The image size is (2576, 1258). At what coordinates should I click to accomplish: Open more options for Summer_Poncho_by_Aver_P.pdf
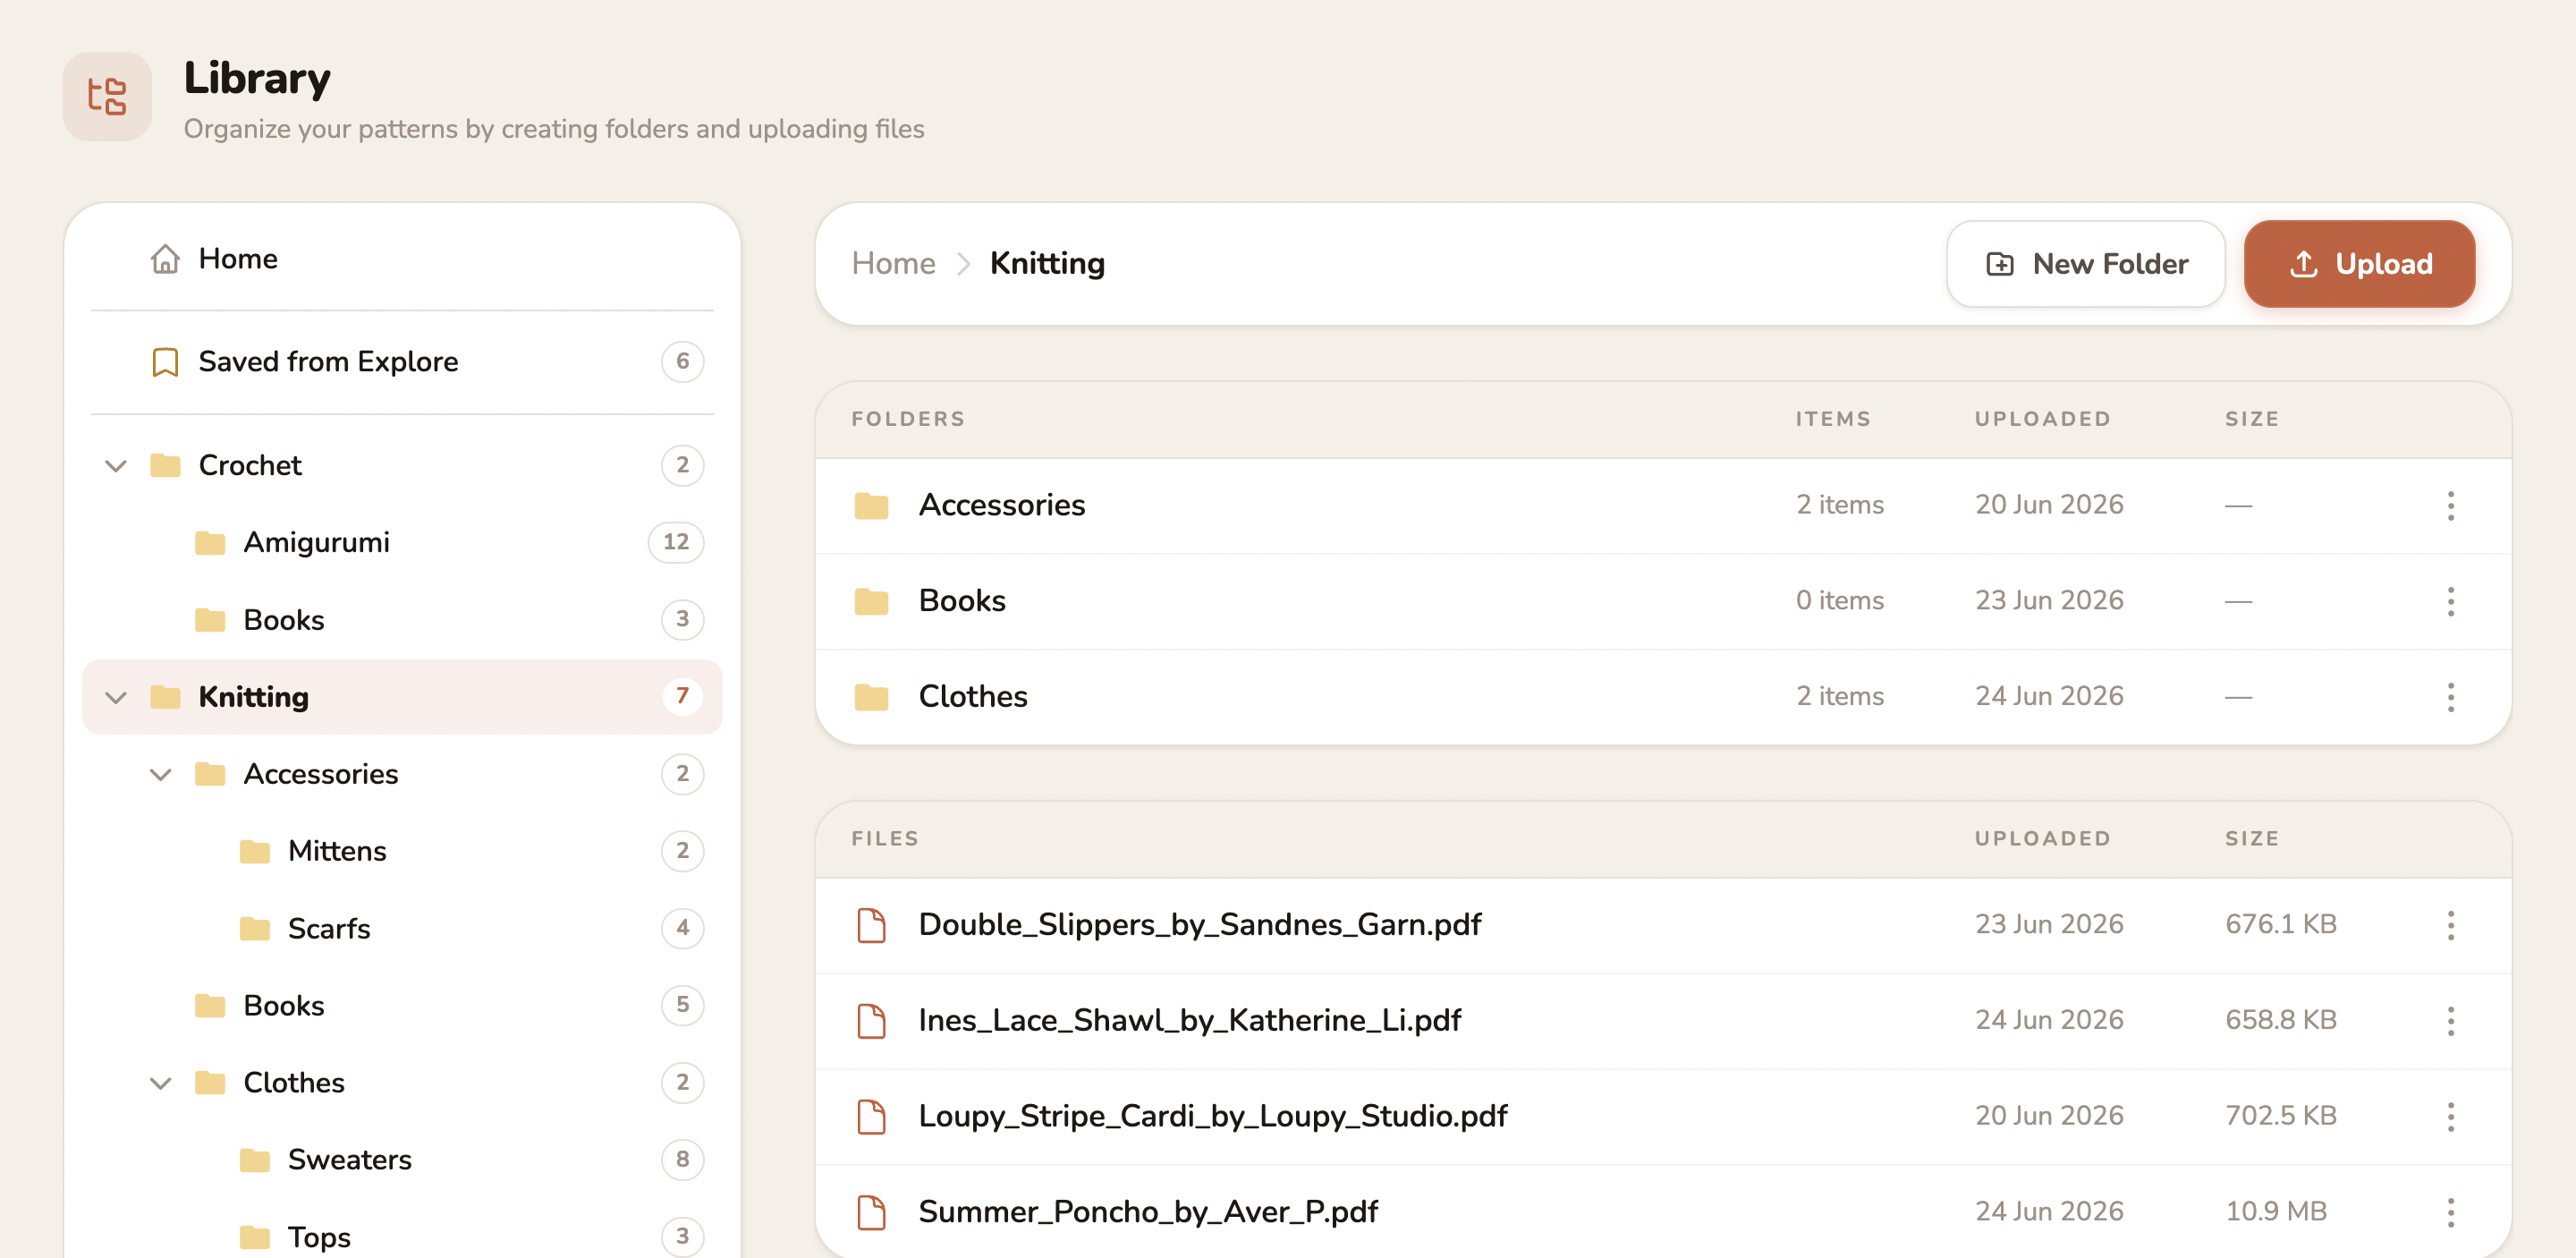click(x=2450, y=1212)
